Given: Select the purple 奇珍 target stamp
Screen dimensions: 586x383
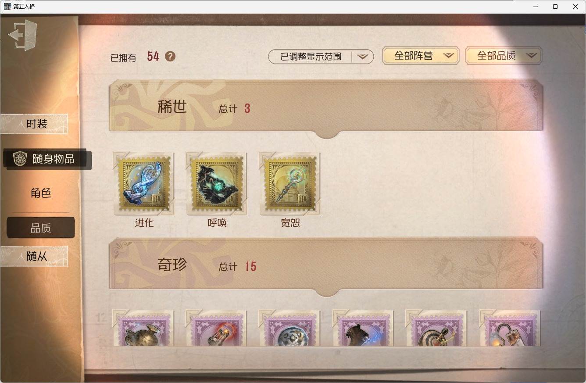Looking at the screenshot, I should tap(436, 328).
